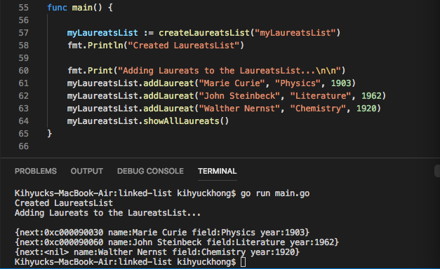Click terminal output line for Marie Curie
Viewport: 440px width, 269px height.
tap(162, 233)
